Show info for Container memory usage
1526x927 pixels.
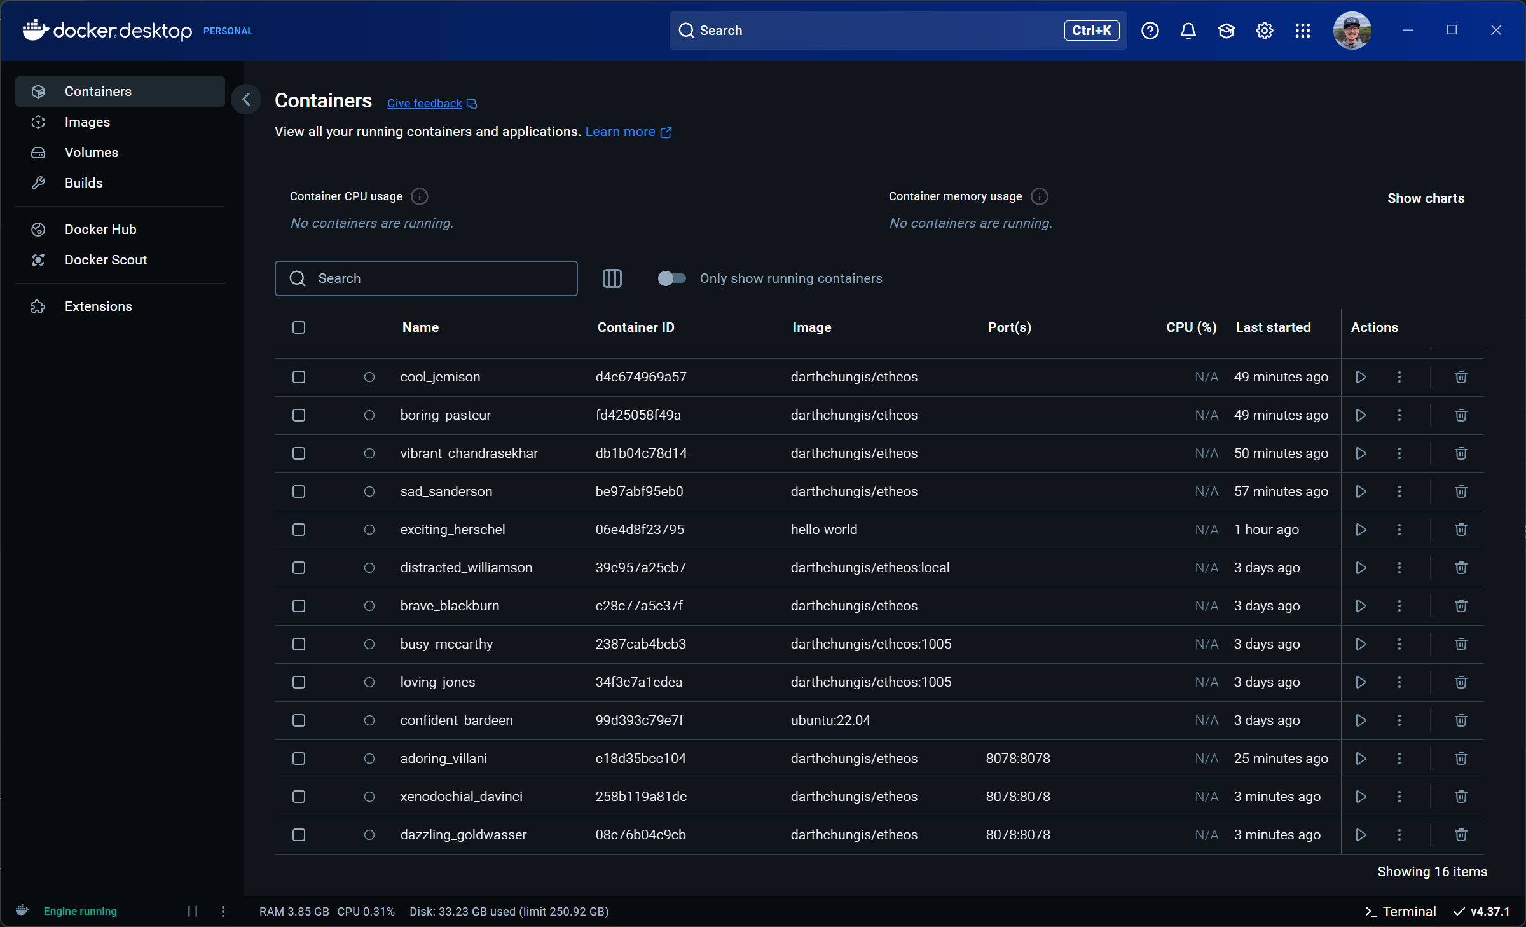click(1040, 196)
